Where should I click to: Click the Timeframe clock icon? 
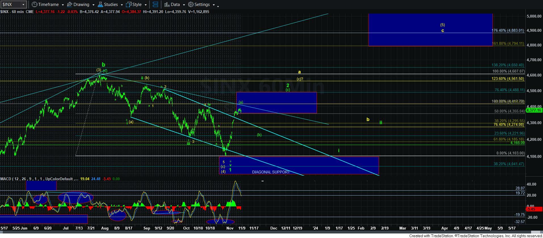34,5
